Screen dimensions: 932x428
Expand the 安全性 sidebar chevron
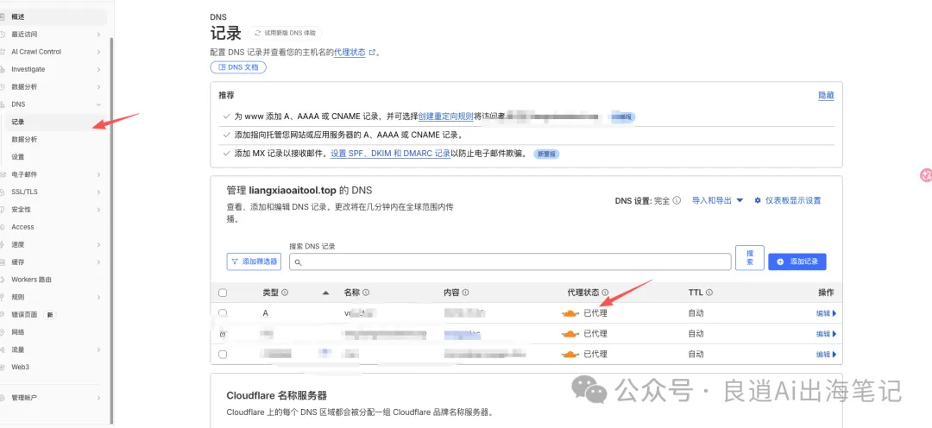pos(98,210)
